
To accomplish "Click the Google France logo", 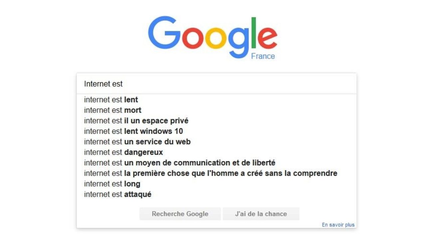I will (213, 38).
